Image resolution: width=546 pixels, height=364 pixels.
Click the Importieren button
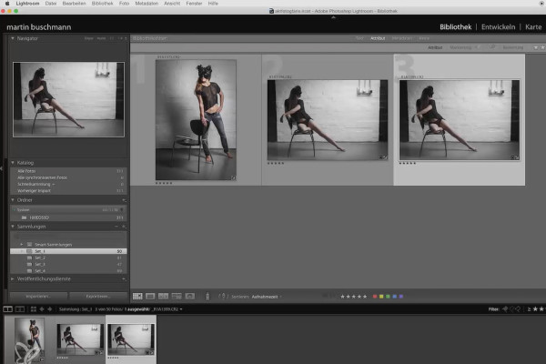click(x=38, y=297)
